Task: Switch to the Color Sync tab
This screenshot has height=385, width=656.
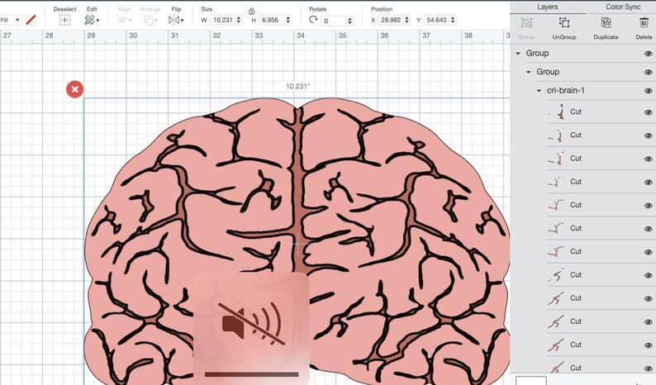Action: (x=622, y=7)
